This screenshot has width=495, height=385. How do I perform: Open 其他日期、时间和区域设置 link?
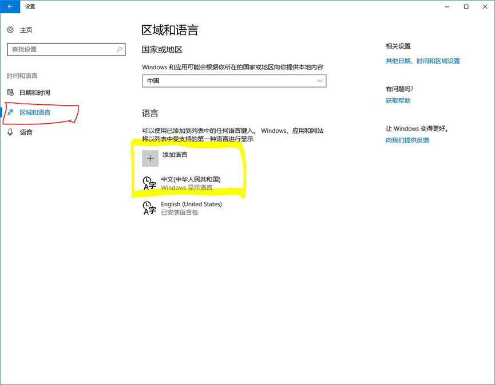(423, 61)
